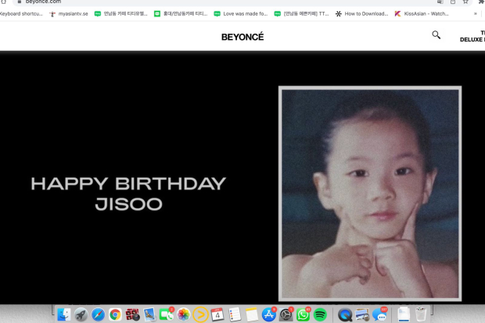Open the document stack in the dock
The image size is (485, 323).
(x=404, y=314)
